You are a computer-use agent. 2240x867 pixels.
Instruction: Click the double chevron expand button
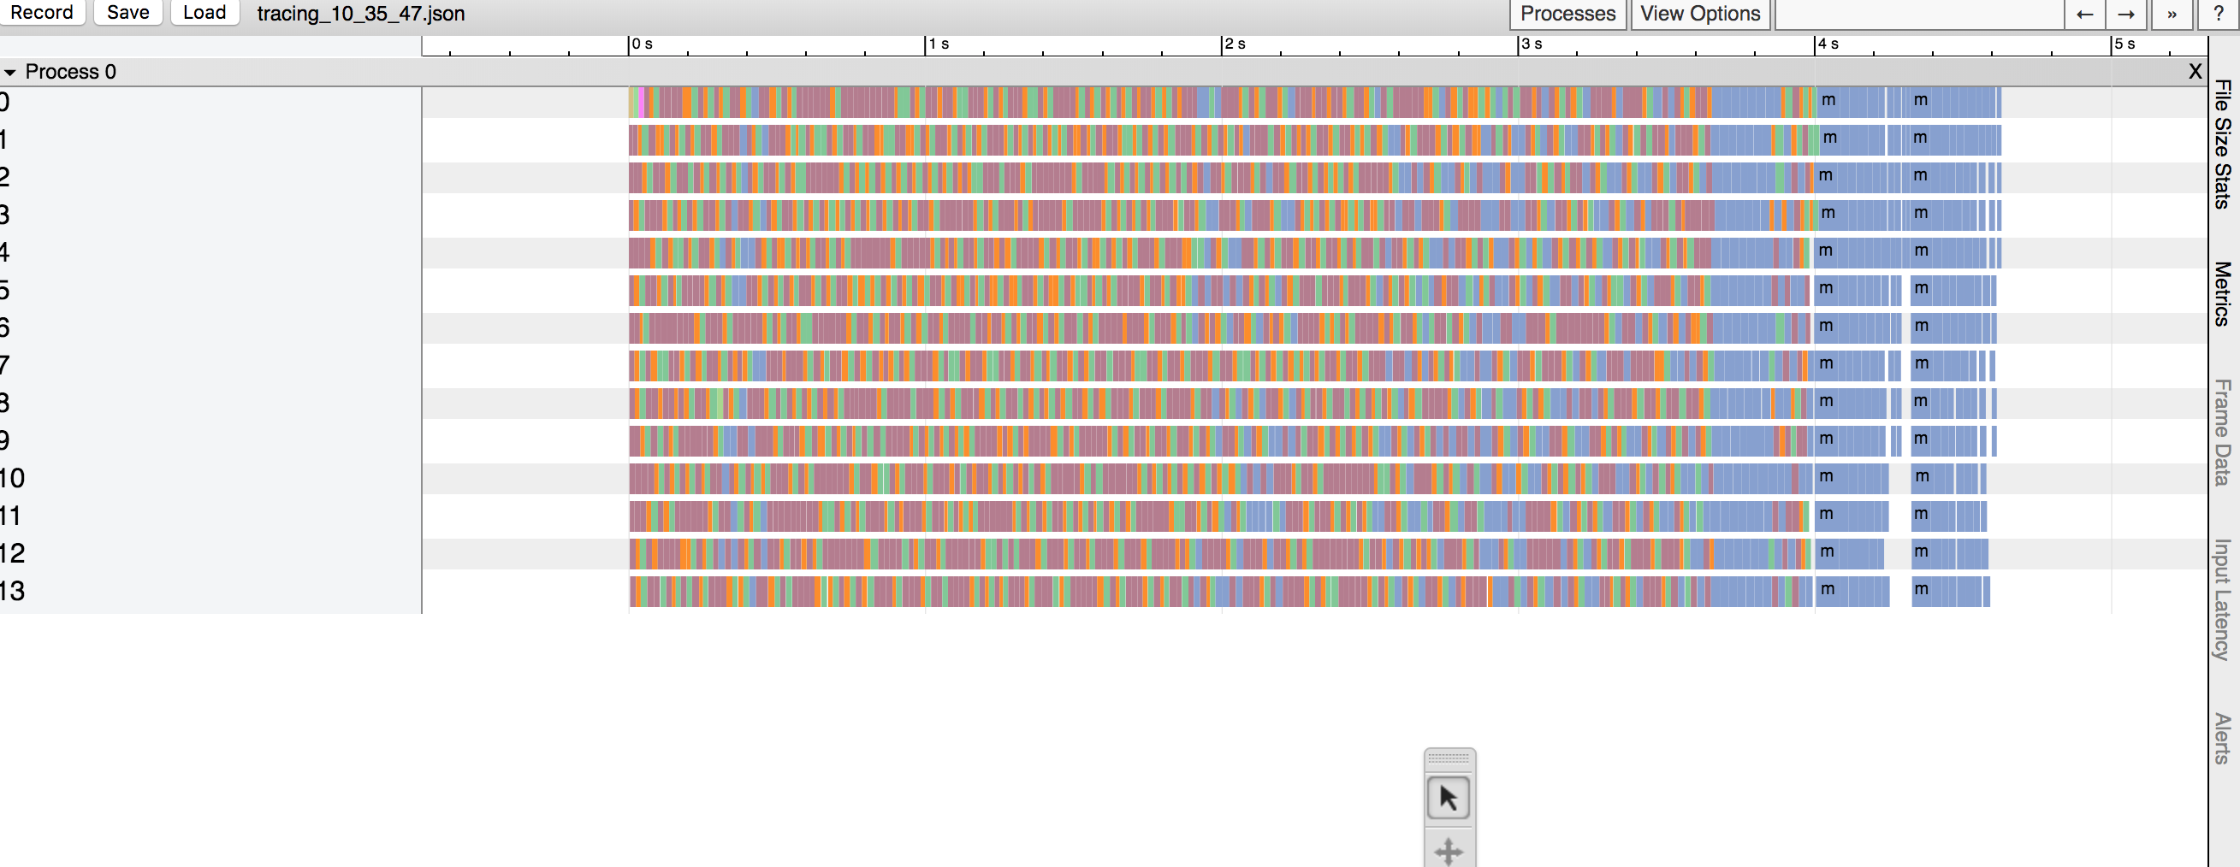pos(2172,14)
